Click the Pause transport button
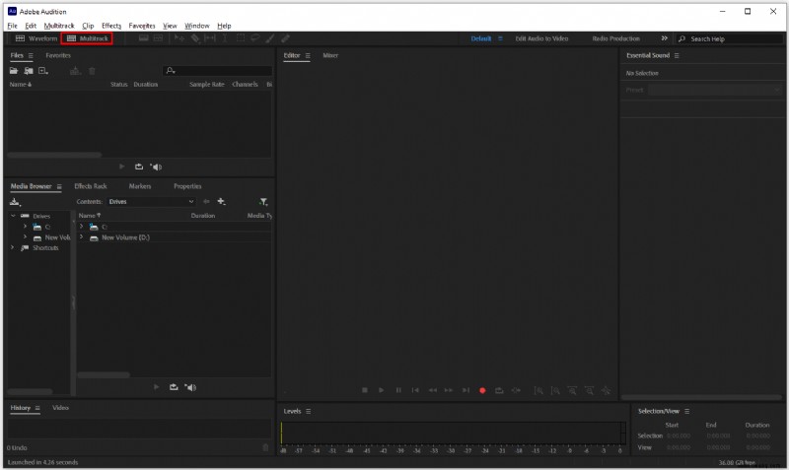 [398, 390]
